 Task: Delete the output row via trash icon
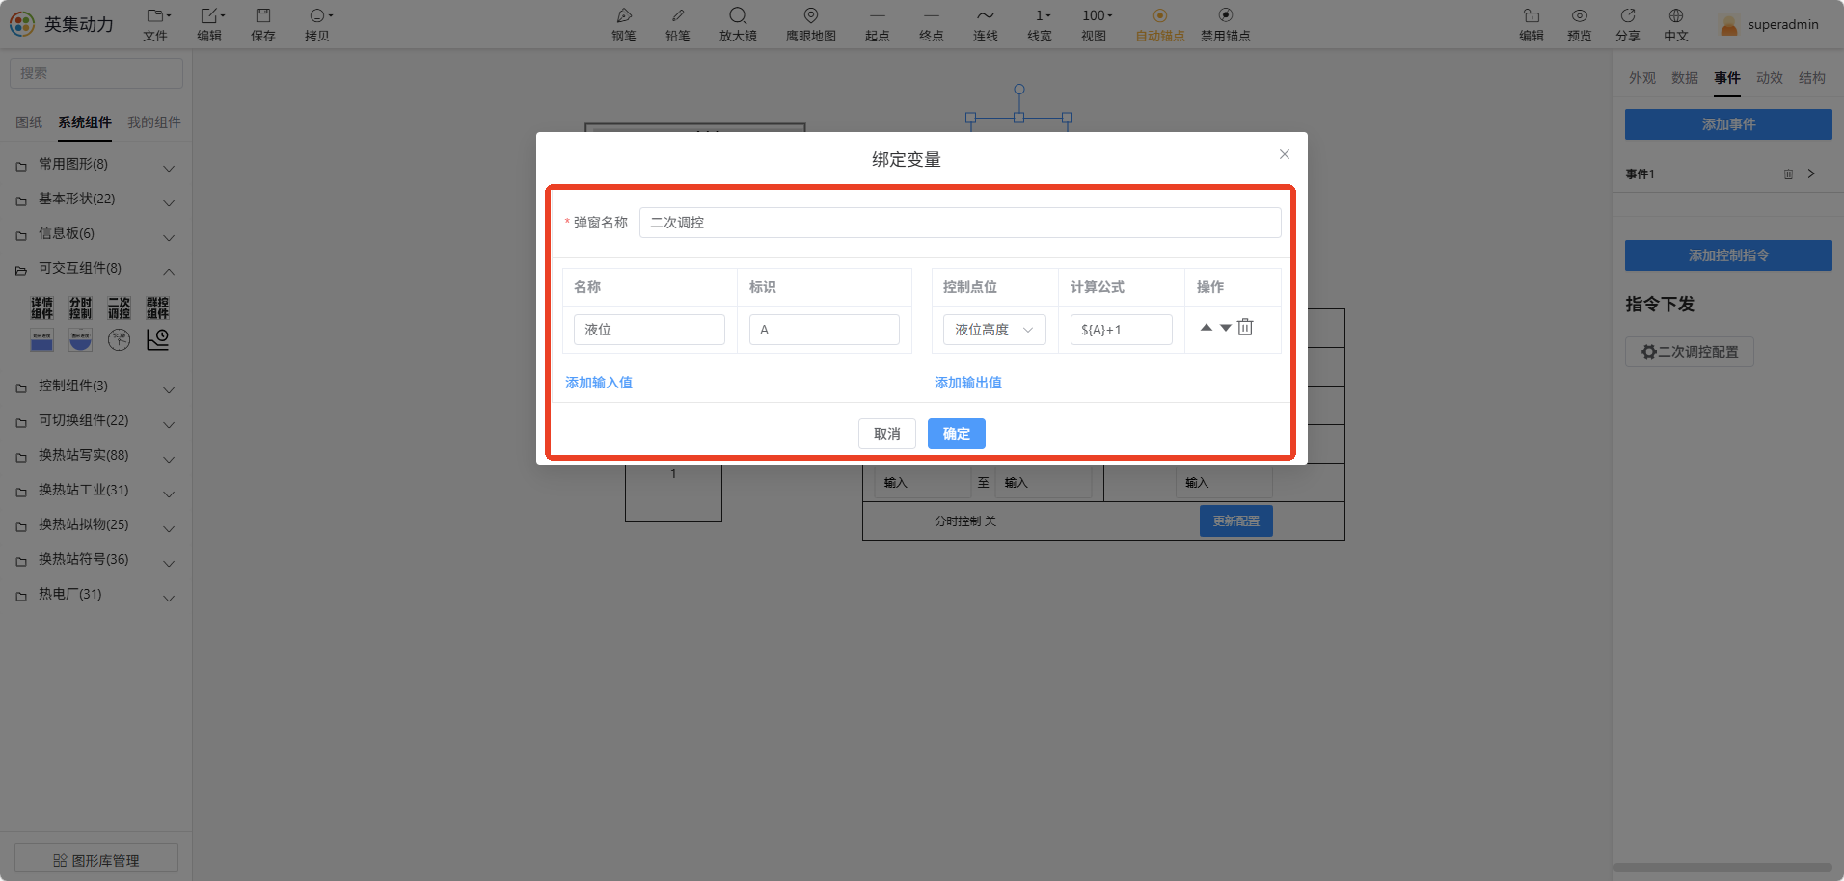1245,327
